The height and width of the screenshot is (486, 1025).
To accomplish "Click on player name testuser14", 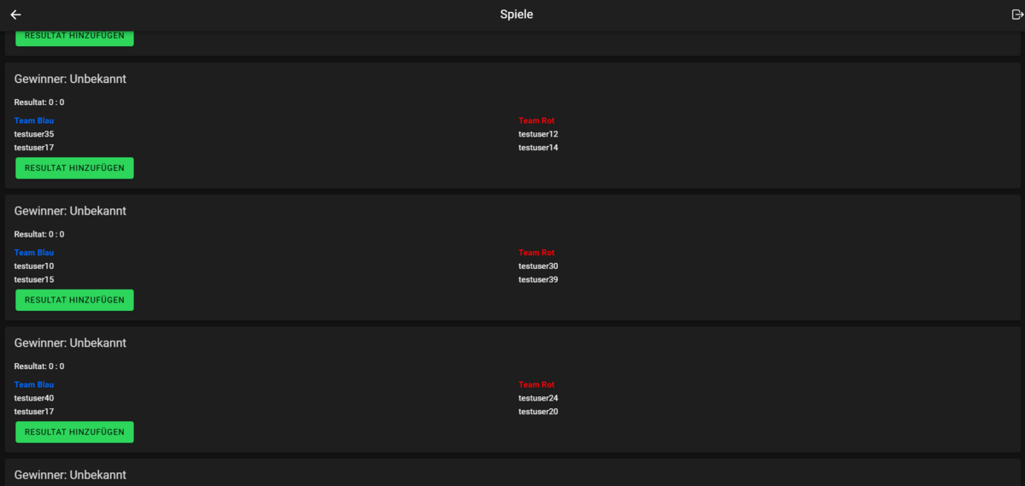I will (538, 148).
